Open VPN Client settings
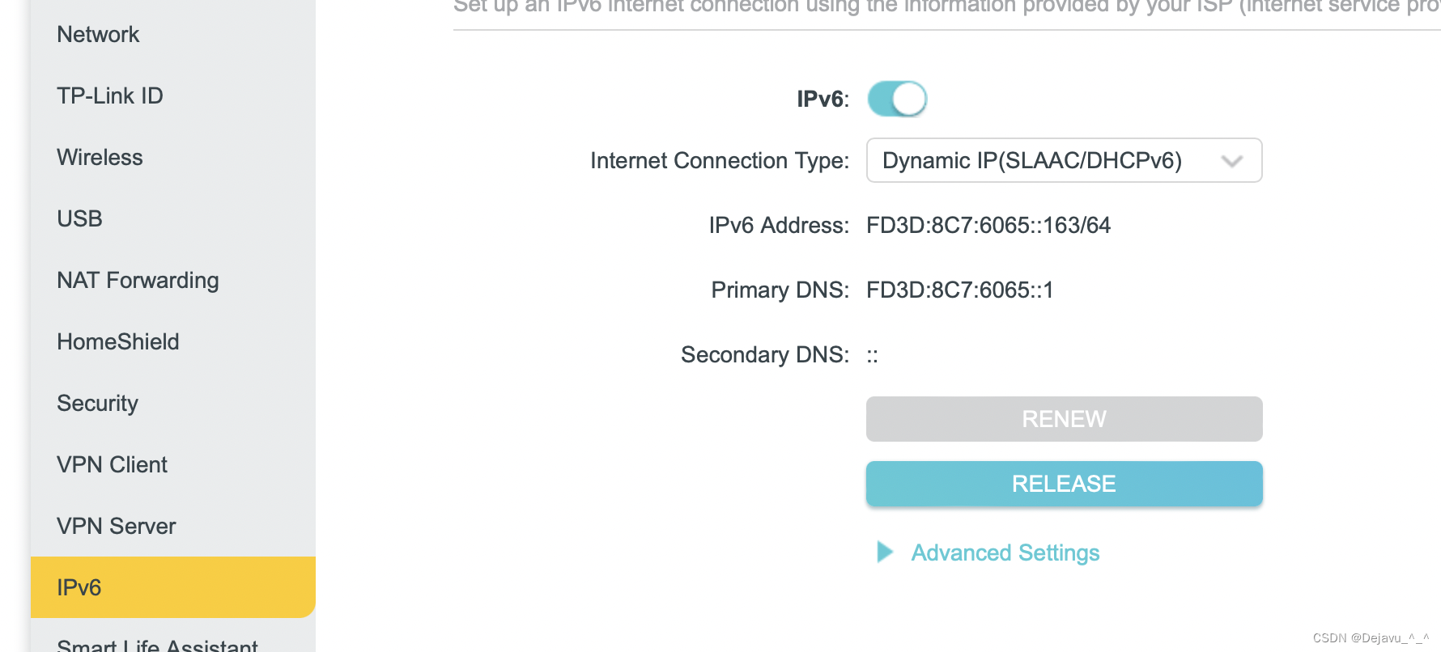 112,464
